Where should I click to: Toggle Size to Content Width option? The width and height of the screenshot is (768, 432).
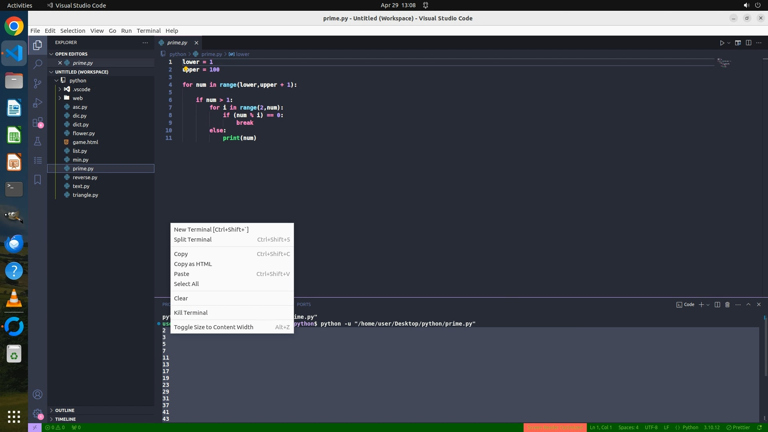pos(214,327)
